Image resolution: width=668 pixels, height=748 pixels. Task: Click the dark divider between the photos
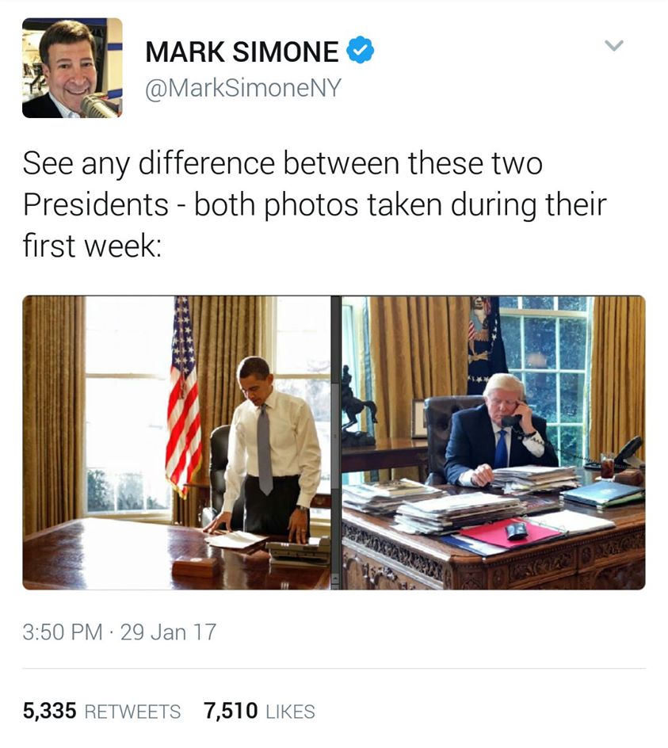tap(336, 443)
